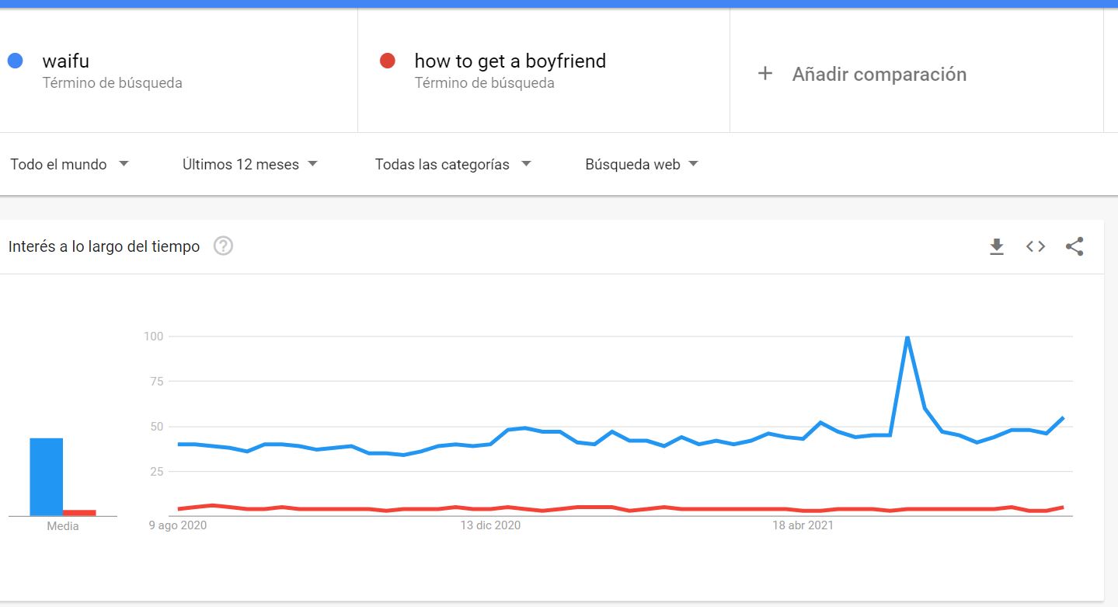Click the red Media average bar

pos(79,512)
